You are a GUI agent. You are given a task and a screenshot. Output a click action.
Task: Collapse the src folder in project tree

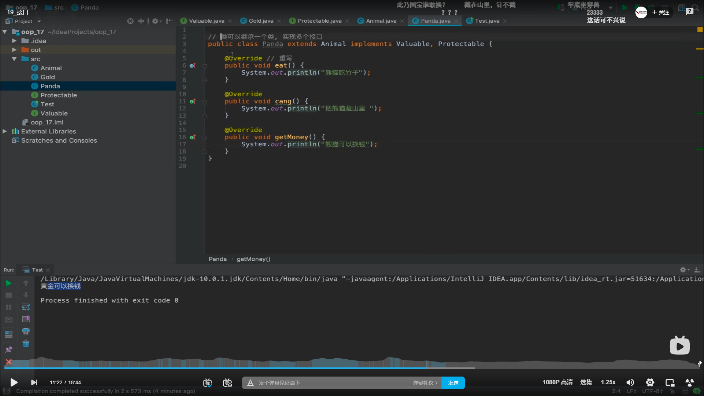pos(14,59)
